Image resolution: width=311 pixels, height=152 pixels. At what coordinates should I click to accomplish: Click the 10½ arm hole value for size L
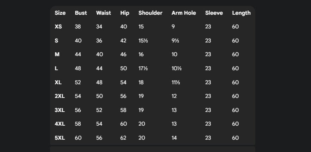[176, 68]
